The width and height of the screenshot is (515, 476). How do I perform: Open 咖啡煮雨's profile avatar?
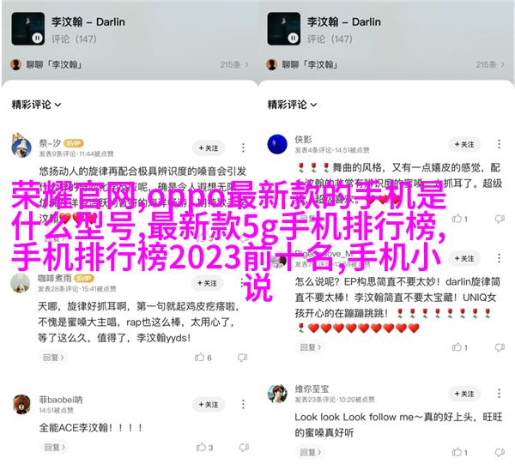(x=21, y=283)
